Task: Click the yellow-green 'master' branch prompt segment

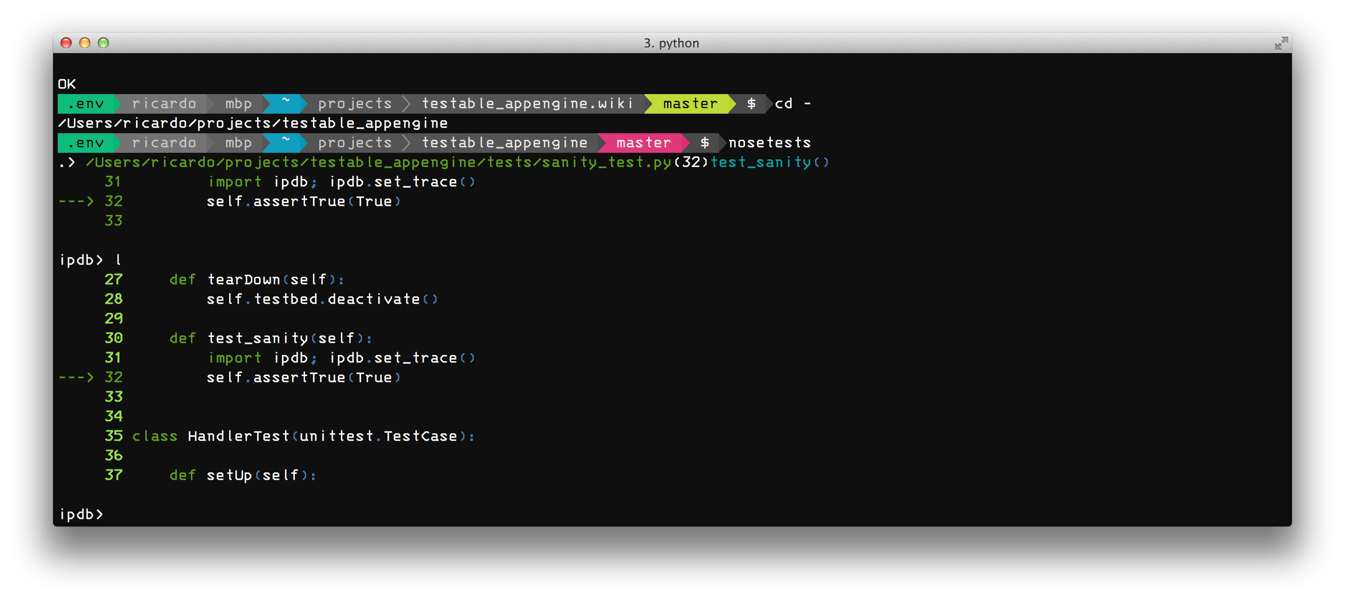Action: (690, 103)
